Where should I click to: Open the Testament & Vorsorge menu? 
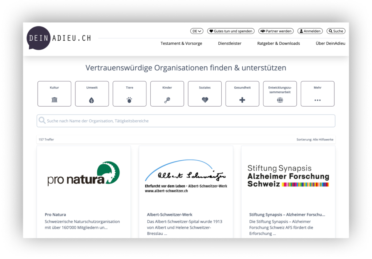(x=181, y=44)
